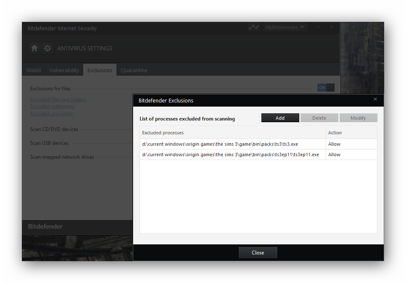Click the Exclusions for files heading

pos(50,89)
